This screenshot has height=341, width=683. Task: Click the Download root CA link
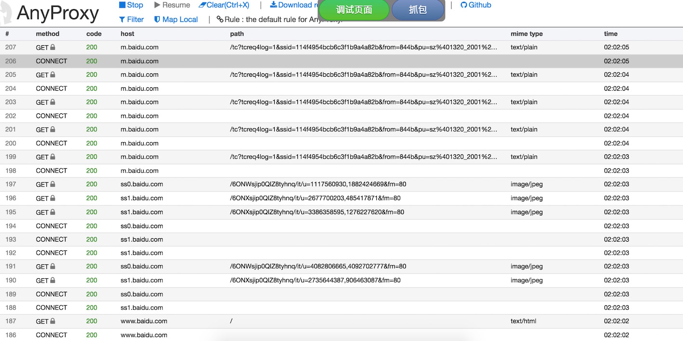click(x=294, y=5)
